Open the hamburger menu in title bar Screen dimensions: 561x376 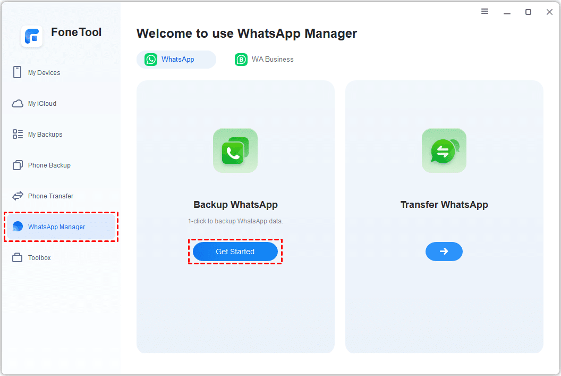(x=485, y=12)
